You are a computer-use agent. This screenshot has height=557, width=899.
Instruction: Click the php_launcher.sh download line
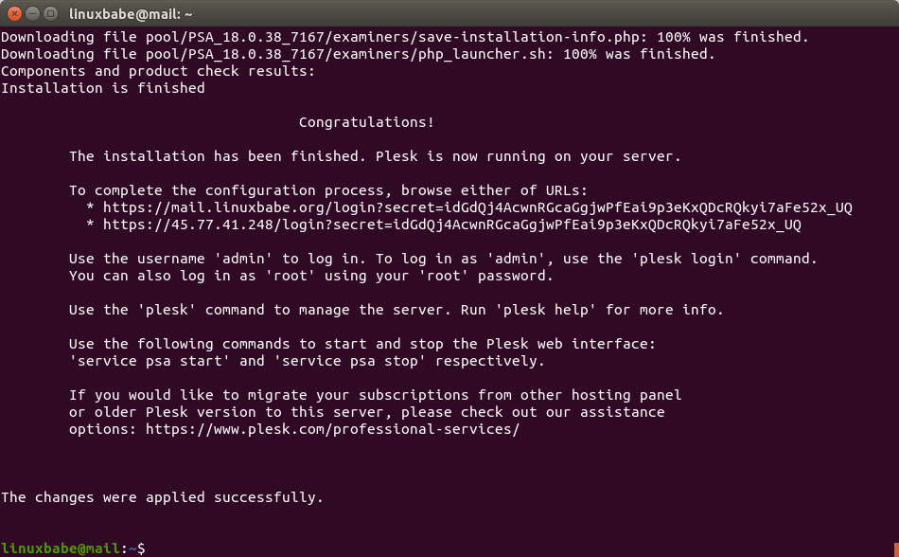point(358,54)
